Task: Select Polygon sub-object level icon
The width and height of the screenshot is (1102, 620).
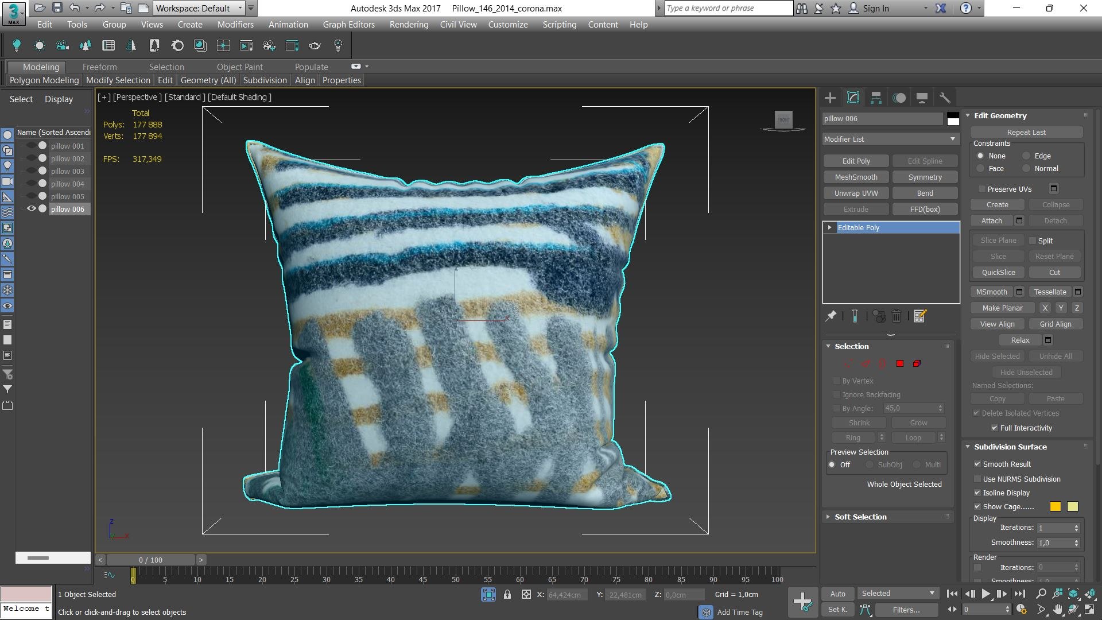Action: (x=900, y=363)
